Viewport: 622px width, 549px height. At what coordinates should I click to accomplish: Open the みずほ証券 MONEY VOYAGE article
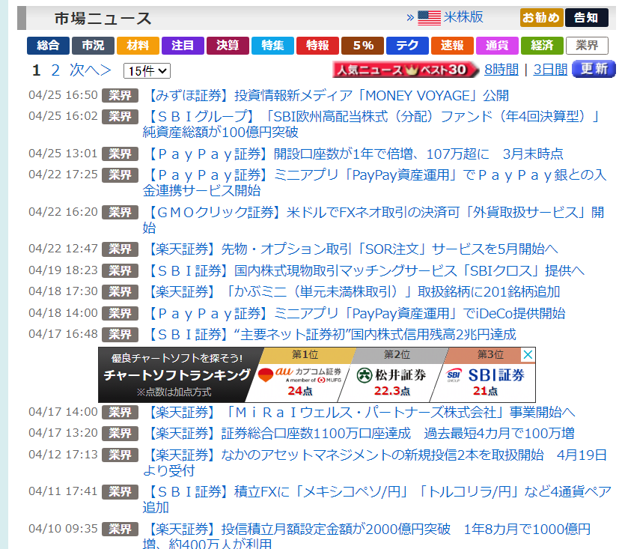point(328,96)
